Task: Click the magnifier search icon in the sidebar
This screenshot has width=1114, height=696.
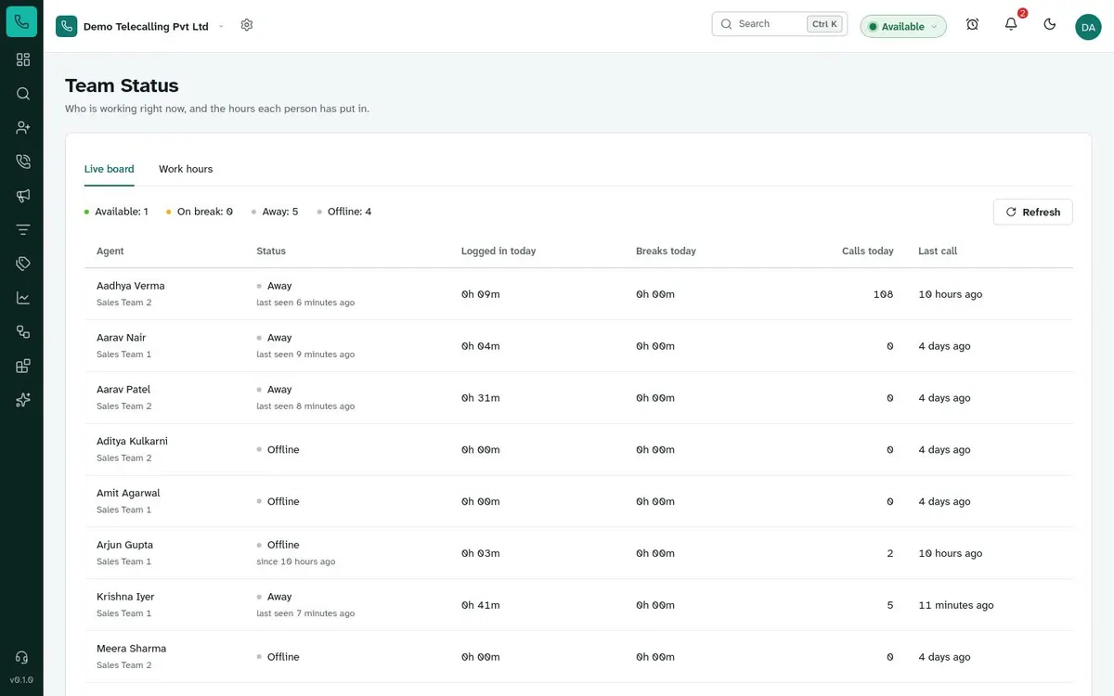Action: click(x=23, y=94)
